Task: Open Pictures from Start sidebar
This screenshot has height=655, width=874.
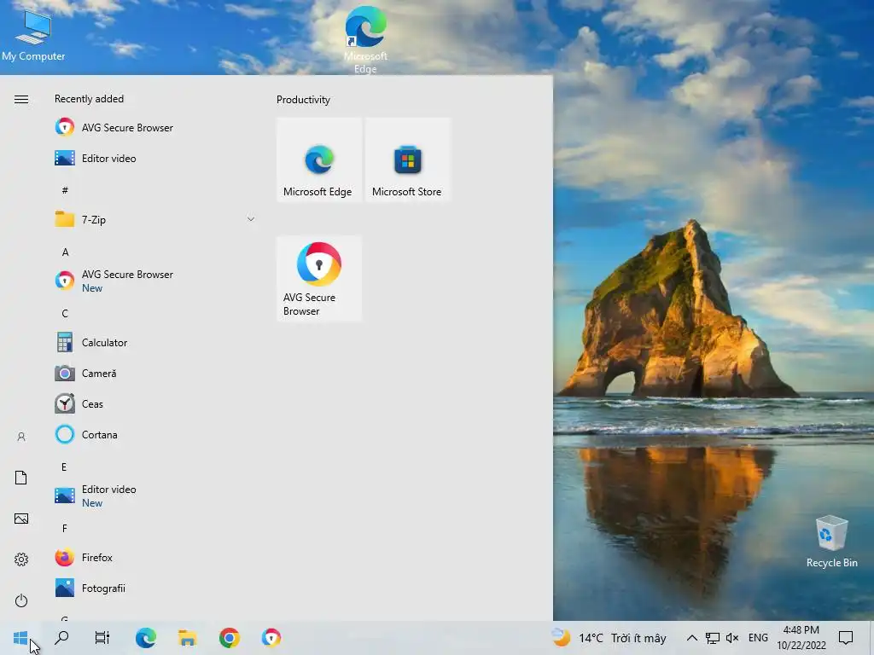Action: (x=21, y=519)
